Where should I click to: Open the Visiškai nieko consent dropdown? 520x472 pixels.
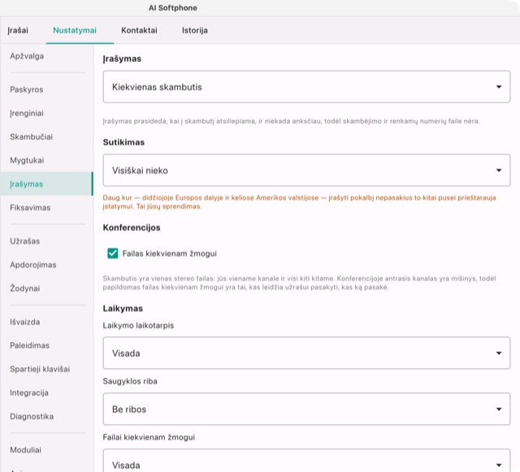point(306,170)
